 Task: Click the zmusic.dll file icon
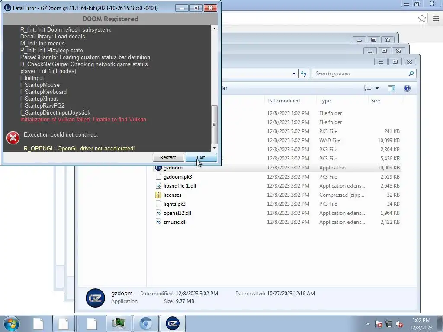158,222
